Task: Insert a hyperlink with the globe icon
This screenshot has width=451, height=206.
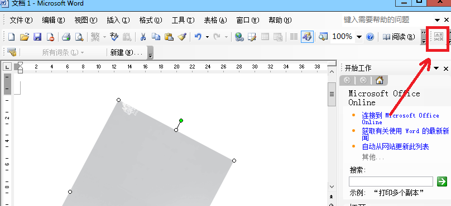Action: (239, 37)
